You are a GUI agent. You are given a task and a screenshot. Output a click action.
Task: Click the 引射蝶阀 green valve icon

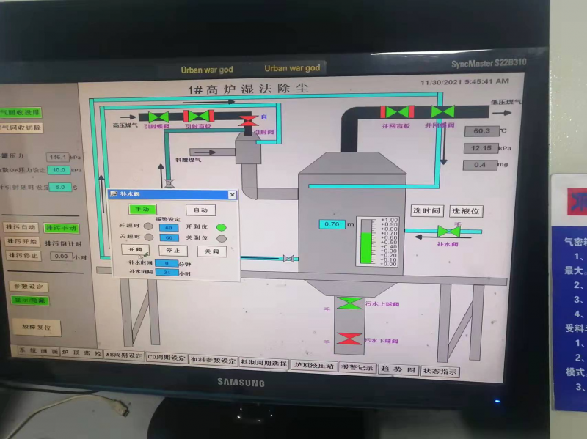(158, 117)
